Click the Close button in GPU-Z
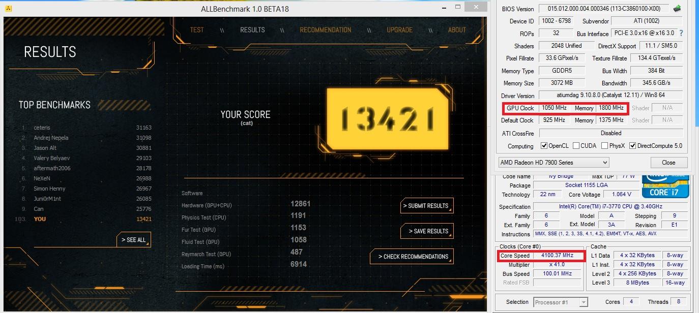699x313 pixels. [x=668, y=163]
